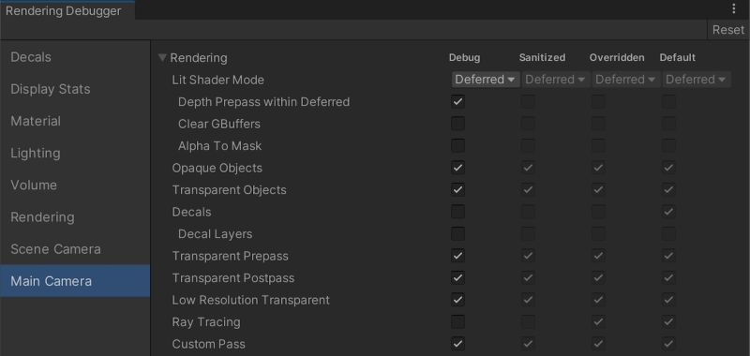Click the Alpha To Mask label
Image resolution: width=750 pixels, height=356 pixels.
pos(220,146)
